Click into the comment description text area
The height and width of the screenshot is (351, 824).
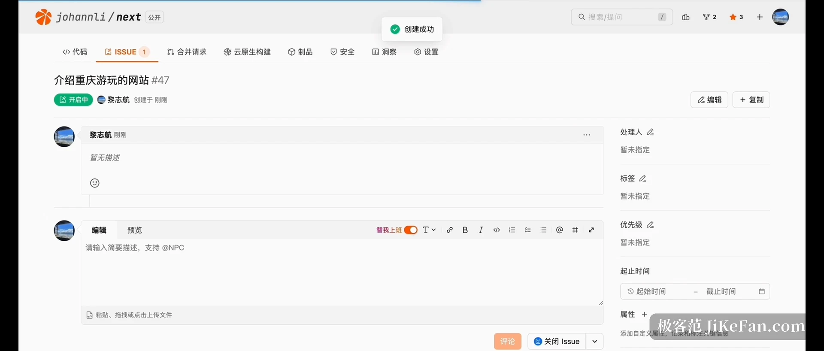(x=342, y=272)
